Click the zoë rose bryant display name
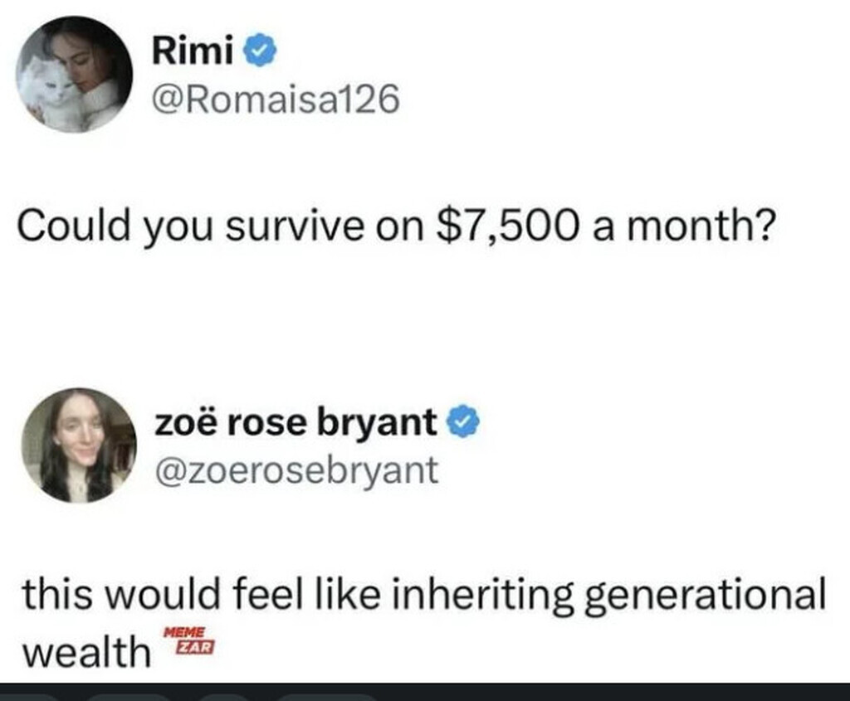The width and height of the screenshot is (850, 701). (x=296, y=424)
